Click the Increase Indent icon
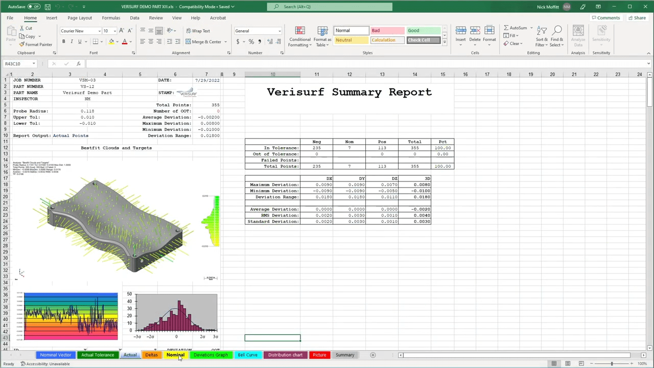This screenshot has height=368, width=654. pos(178,41)
